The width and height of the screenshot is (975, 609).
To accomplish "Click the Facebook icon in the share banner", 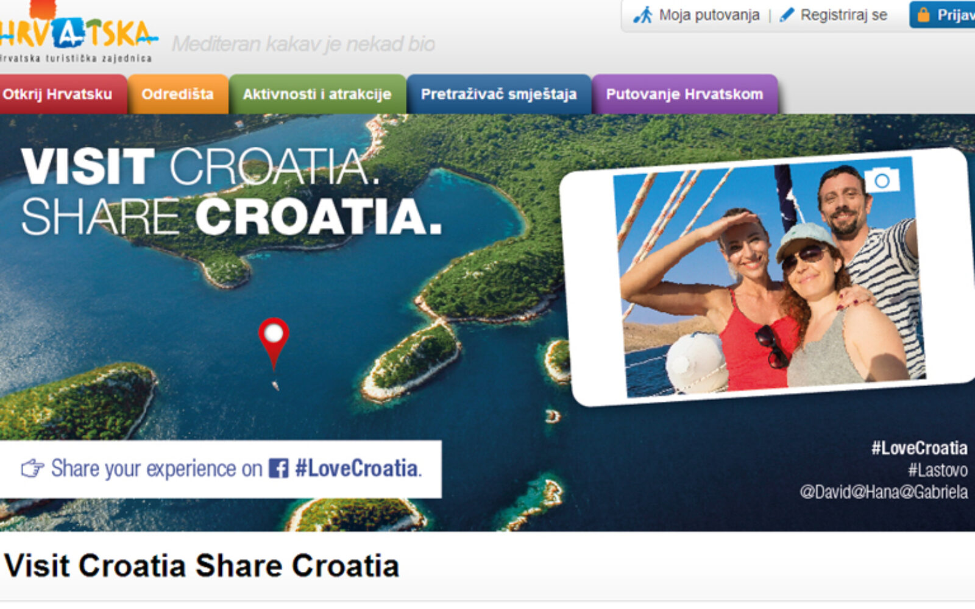I will [x=278, y=468].
